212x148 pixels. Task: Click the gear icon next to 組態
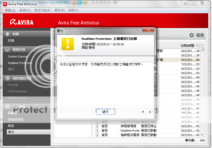(192, 35)
